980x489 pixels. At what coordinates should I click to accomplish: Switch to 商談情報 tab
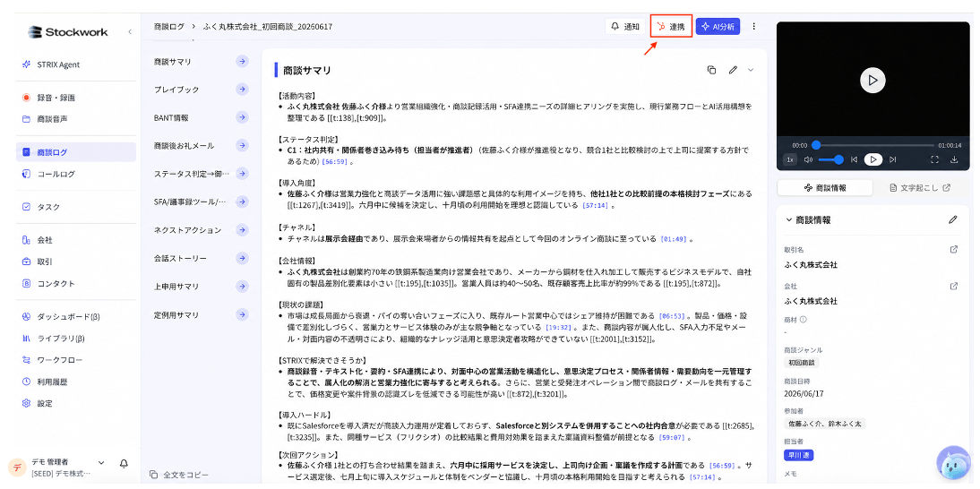point(825,187)
